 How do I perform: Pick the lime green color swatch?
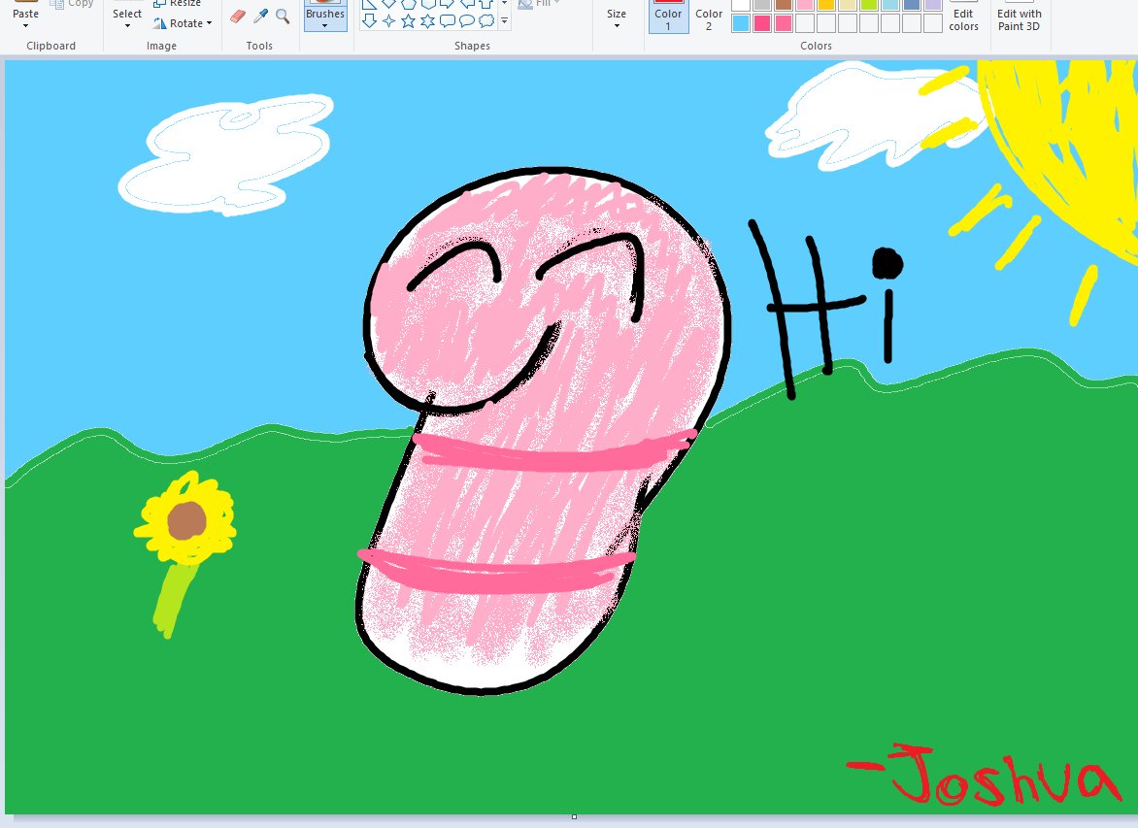pos(869,5)
